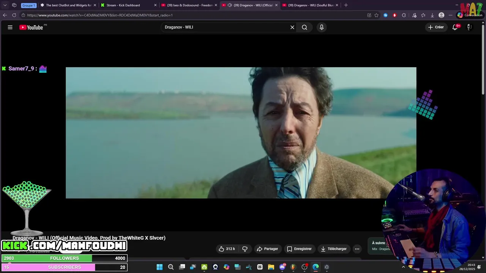Open the YouTube hamburger guide menu
The image size is (486, 273).
[10, 27]
